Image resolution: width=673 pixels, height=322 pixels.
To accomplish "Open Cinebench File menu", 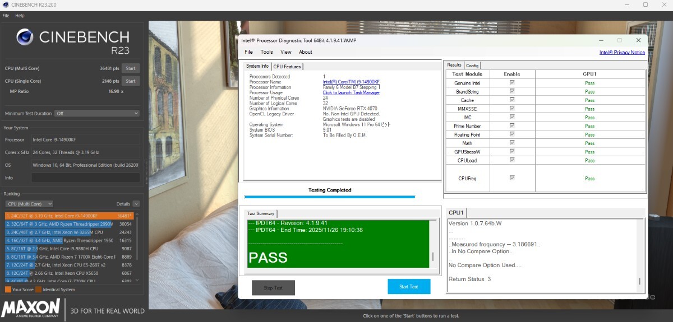I will coord(6,16).
